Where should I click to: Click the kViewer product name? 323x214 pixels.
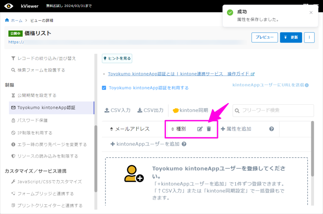coord(30,6)
